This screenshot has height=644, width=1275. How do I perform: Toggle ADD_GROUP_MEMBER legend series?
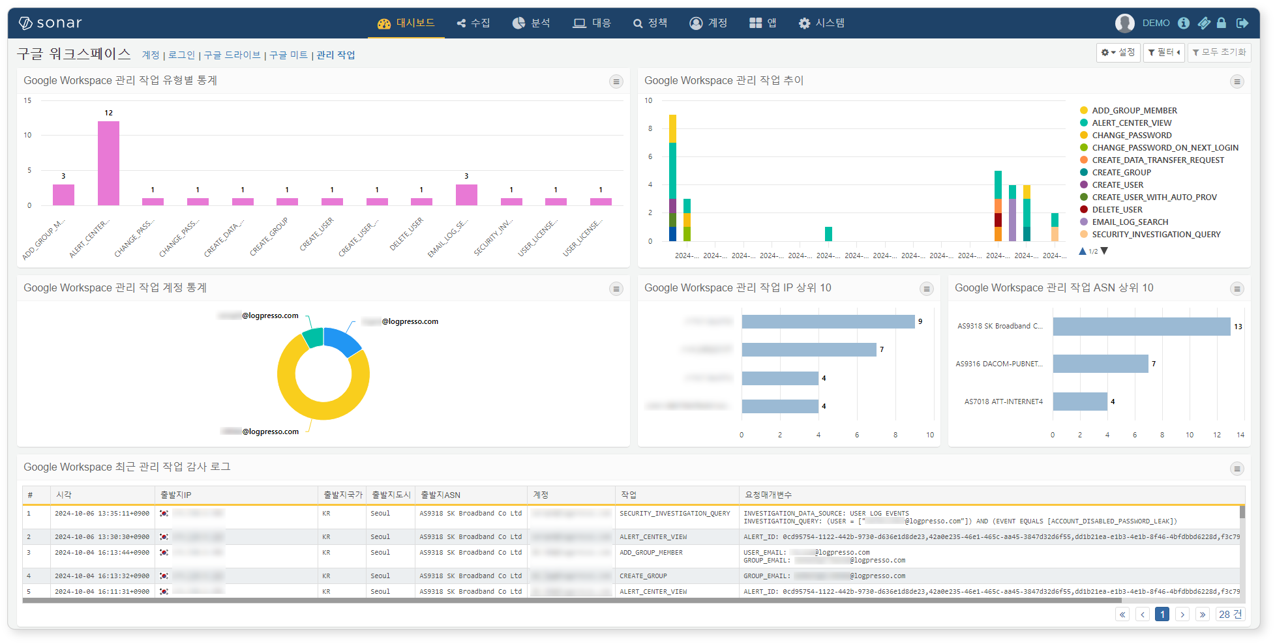click(x=1128, y=111)
